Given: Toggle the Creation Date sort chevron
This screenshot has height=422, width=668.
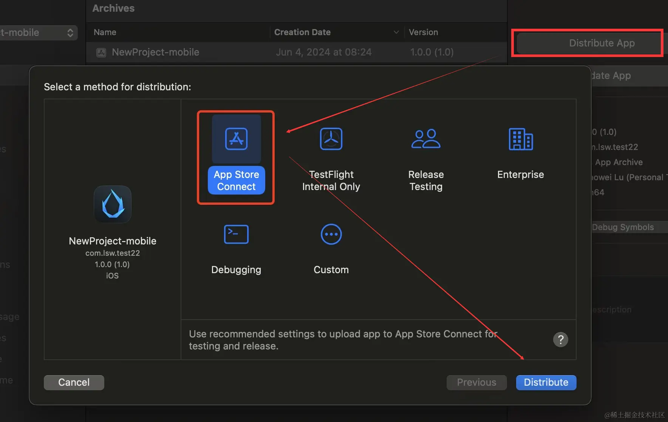Looking at the screenshot, I should tap(396, 32).
